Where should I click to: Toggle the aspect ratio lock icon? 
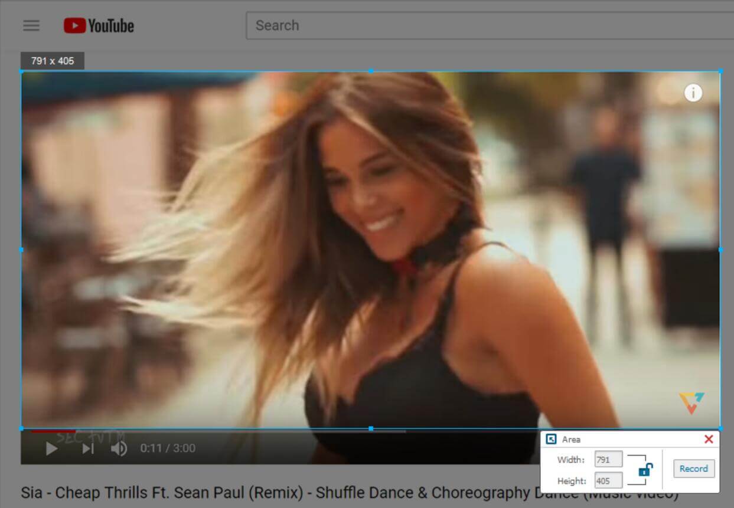point(645,470)
